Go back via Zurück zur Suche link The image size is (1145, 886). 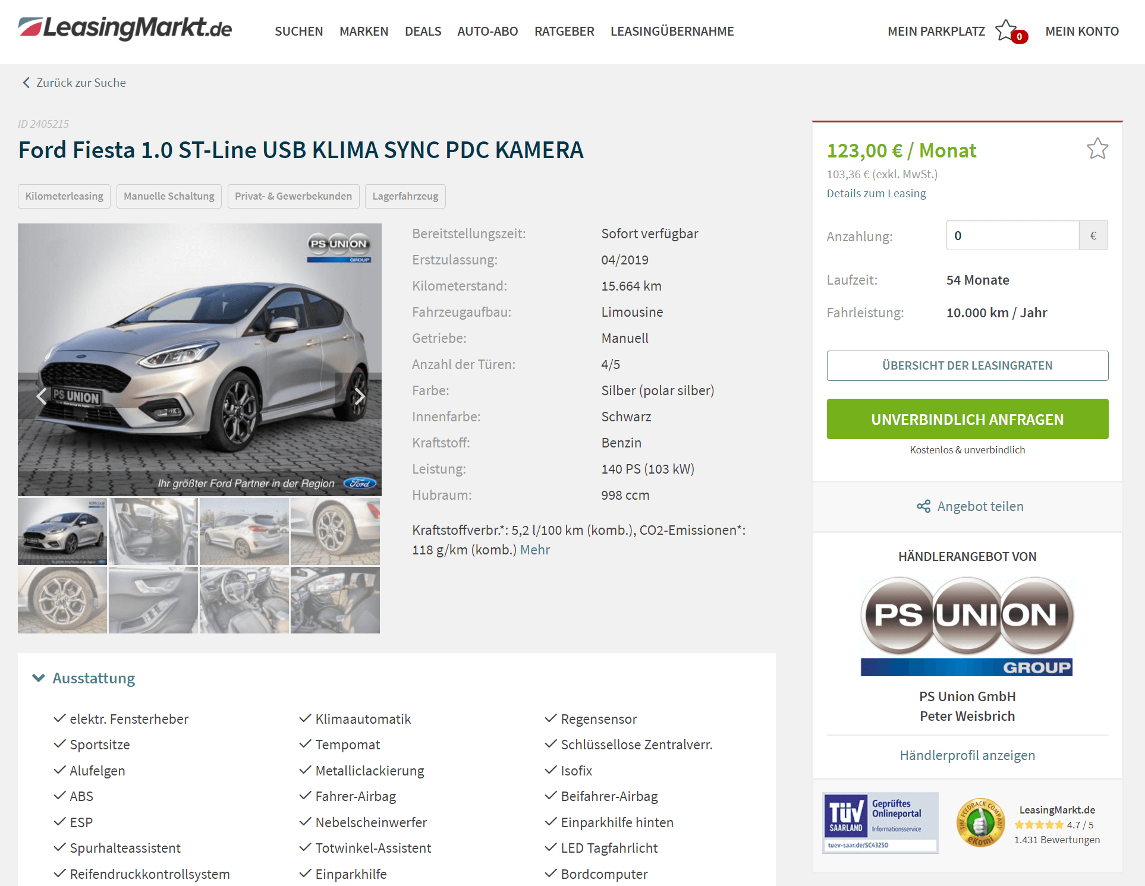[81, 83]
